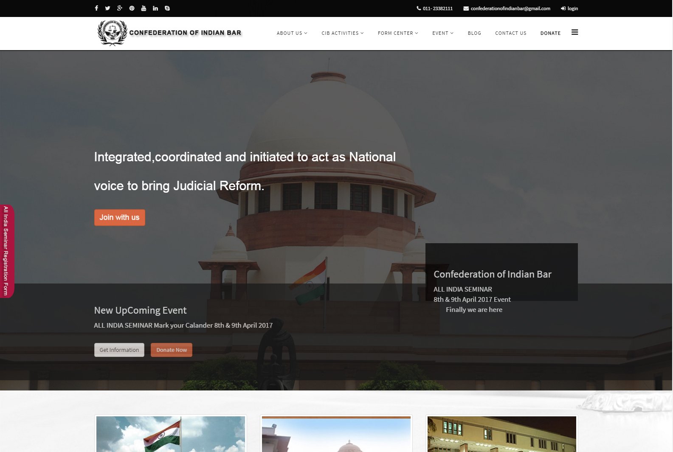Open the hamburger menu icon

tap(574, 32)
